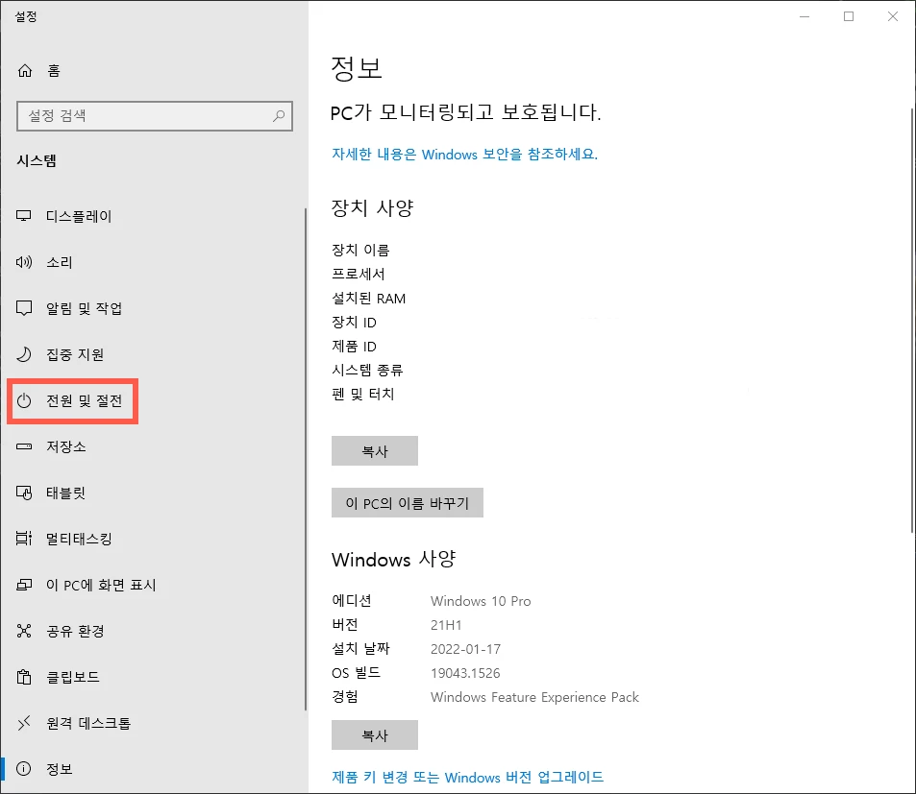The width and height of the screenshot is (916, 794).
Task: Click the sidebar vertical scrollbar
Action: 305,459
